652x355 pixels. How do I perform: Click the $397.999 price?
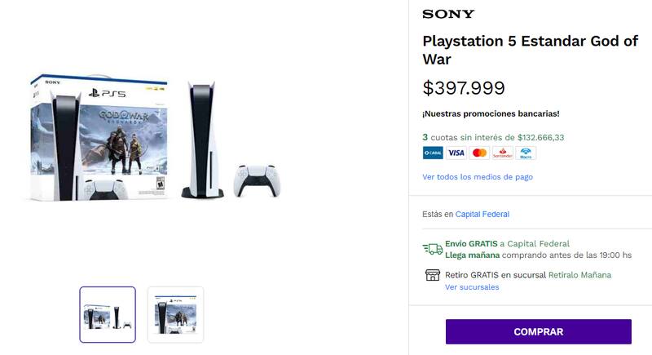pos(464,88)
